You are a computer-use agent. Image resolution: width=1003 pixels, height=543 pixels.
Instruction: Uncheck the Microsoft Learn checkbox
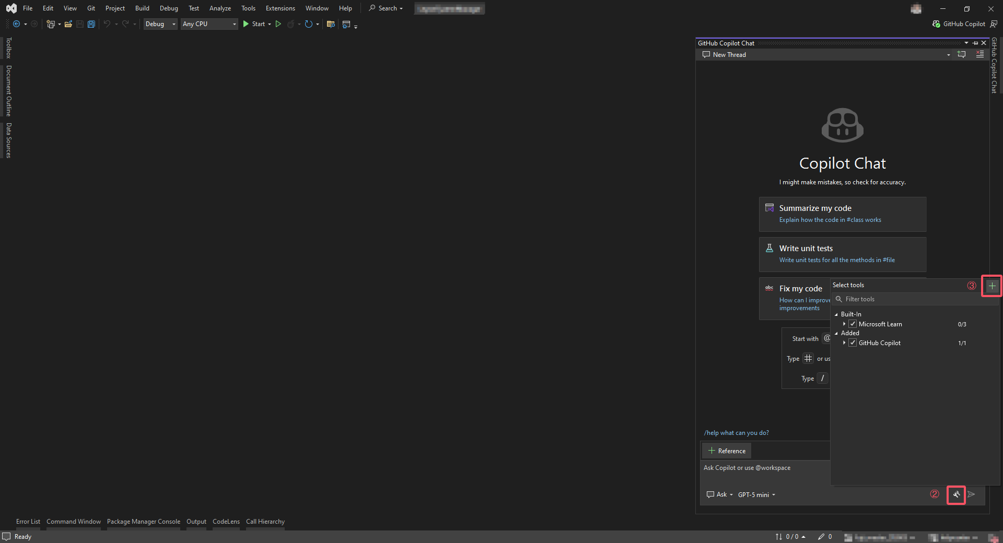point(853,324)
